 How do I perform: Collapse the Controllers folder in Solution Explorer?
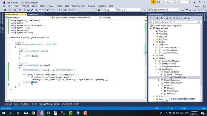pos(153,45)
